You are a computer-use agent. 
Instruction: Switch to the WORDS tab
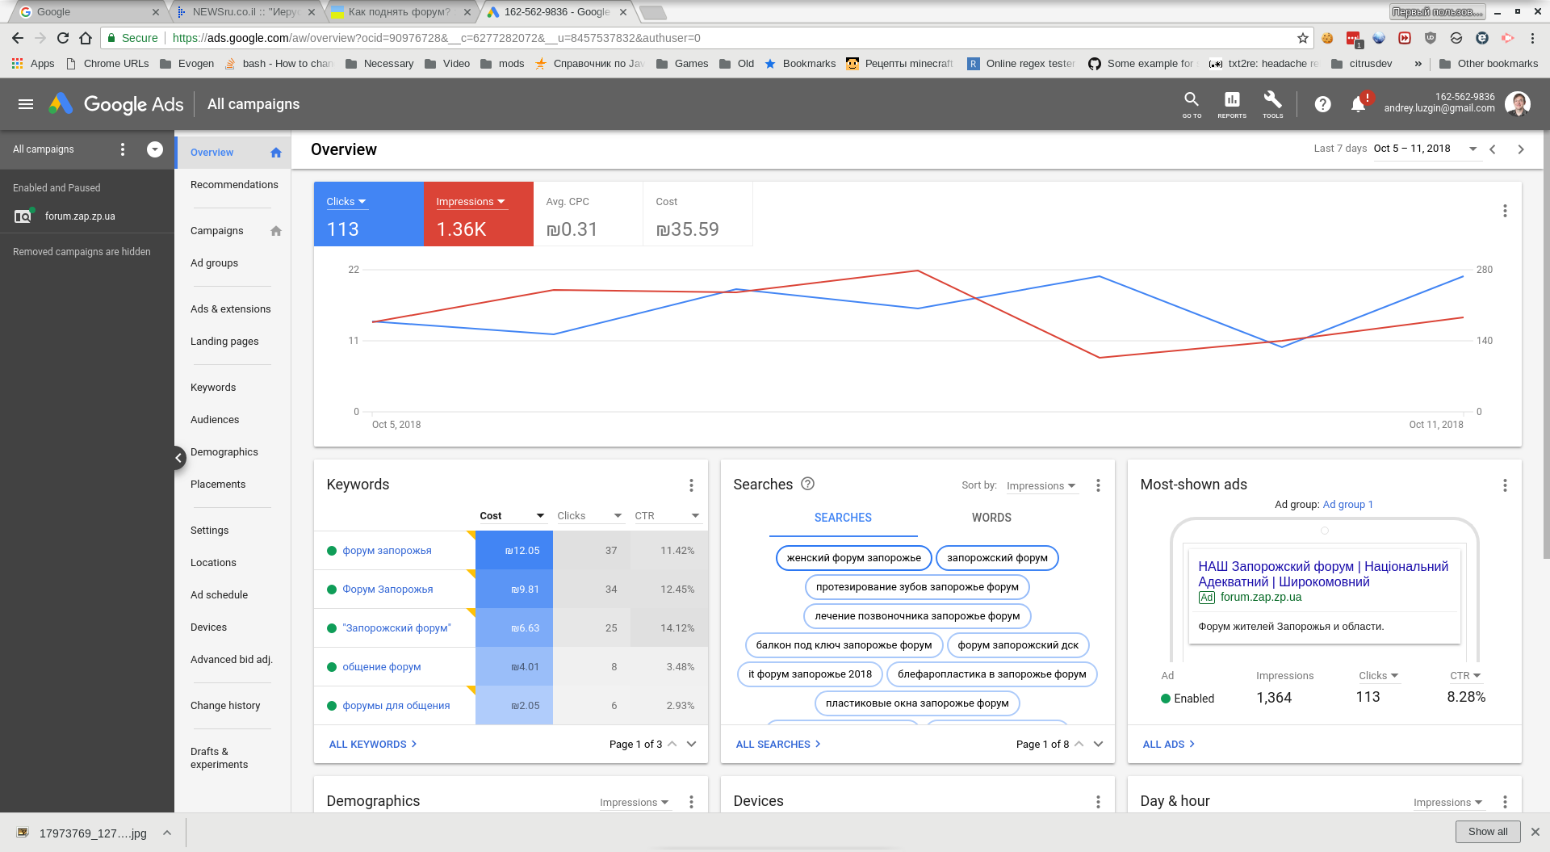click(x=991, y=518)
